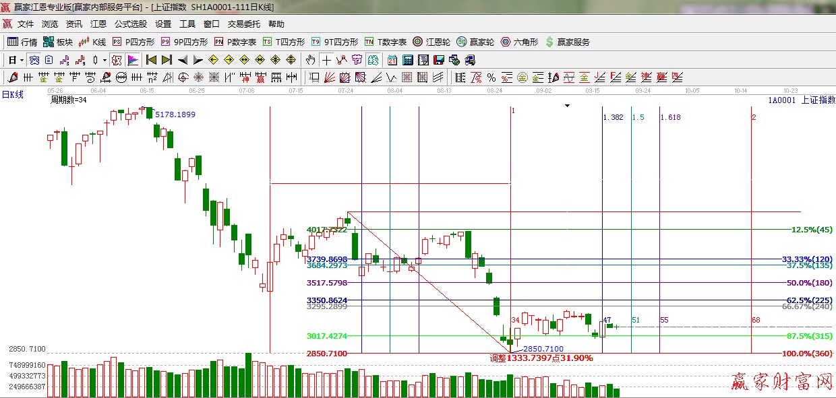Open the 公式选股 menu
This screenshot has height=398, width=836.
point(130,24)
